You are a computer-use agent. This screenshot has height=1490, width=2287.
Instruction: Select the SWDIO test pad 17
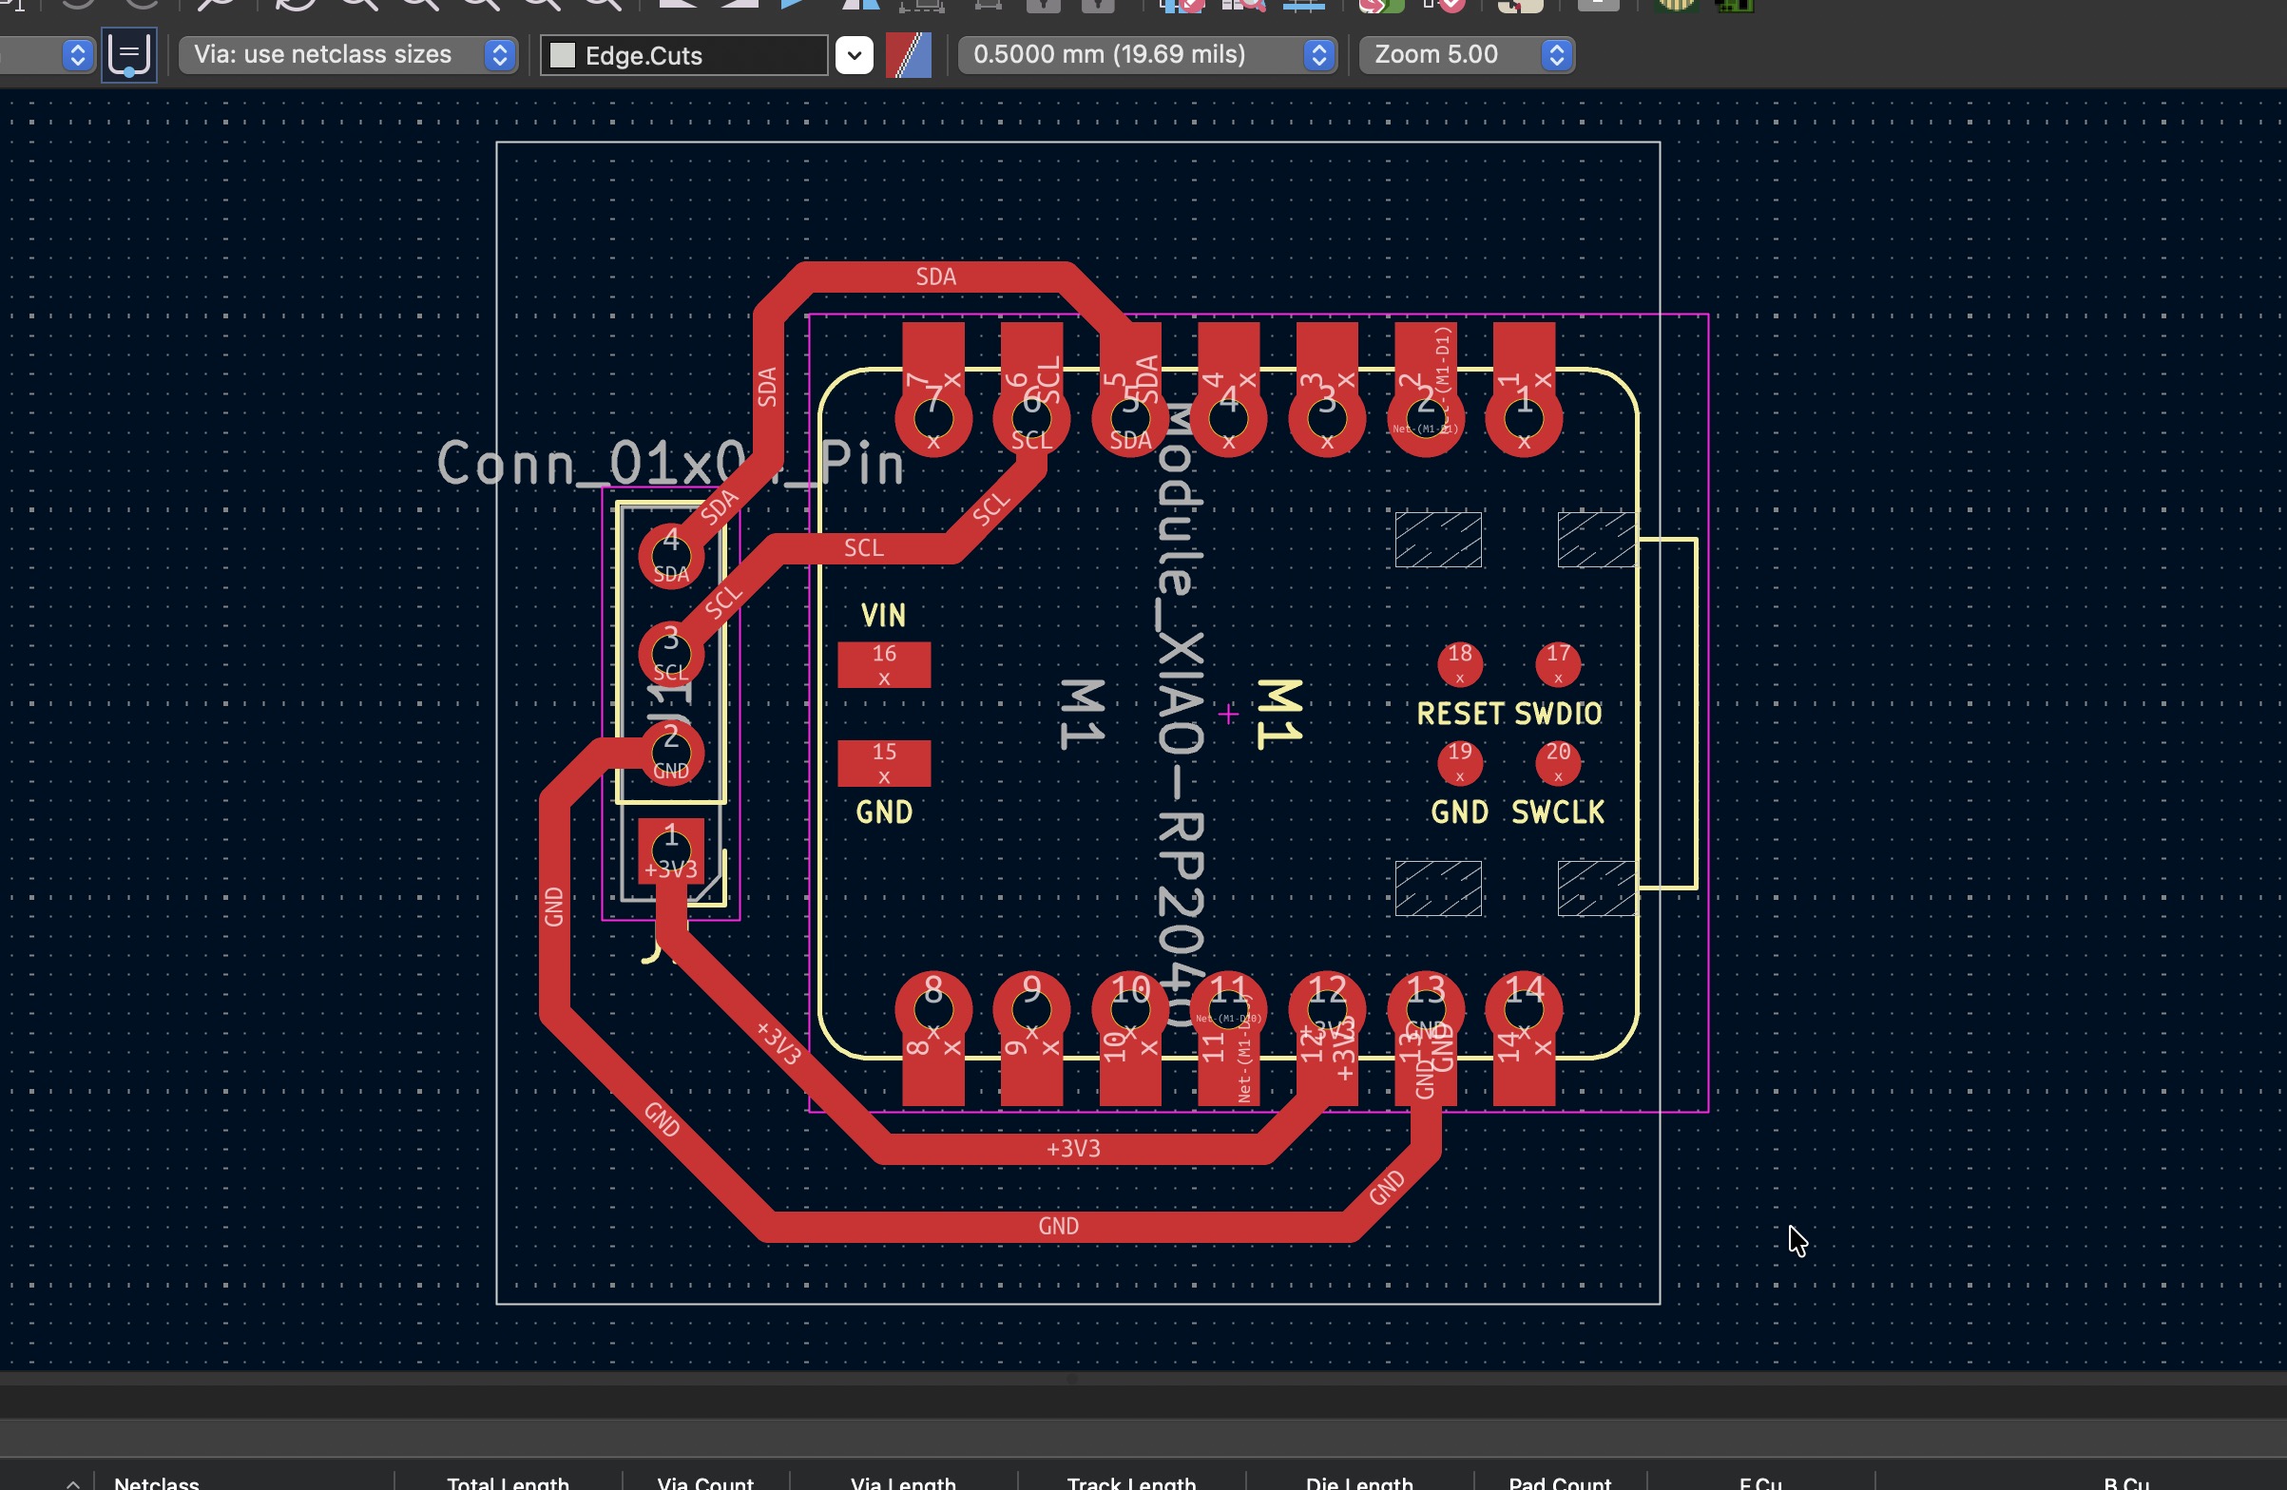pyautogui.click(x=1557, y=664)
